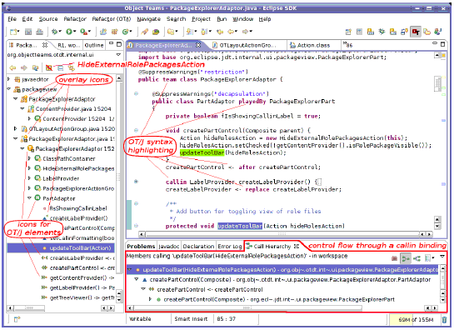Click the Back navigation arrow in main toolbar
The image size is (454, 330).
[x=231, y=32]
